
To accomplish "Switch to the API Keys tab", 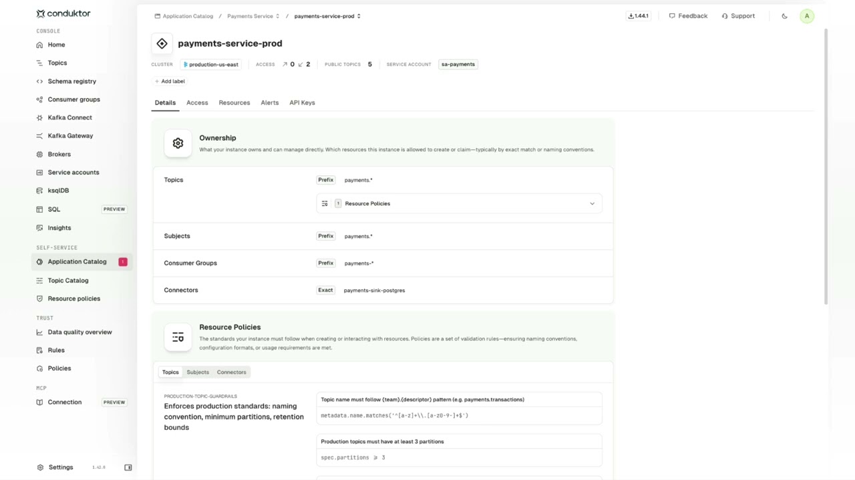I will pyautogui.click(x=302, y=103).
